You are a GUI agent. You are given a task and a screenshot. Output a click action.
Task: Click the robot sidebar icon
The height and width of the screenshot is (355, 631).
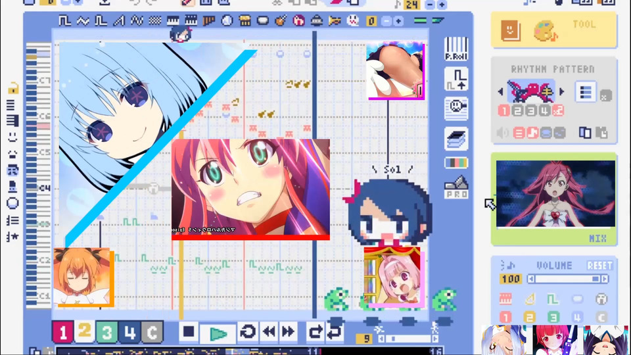point(12,170)
